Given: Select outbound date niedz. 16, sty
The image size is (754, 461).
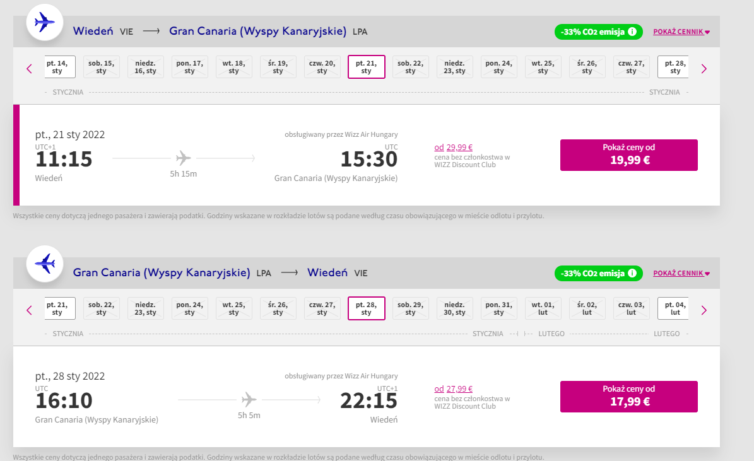Looking at the screenshot, I should pos(146,67).
